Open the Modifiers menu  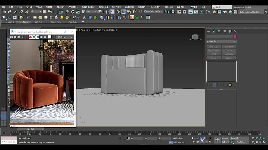(60, 7)
